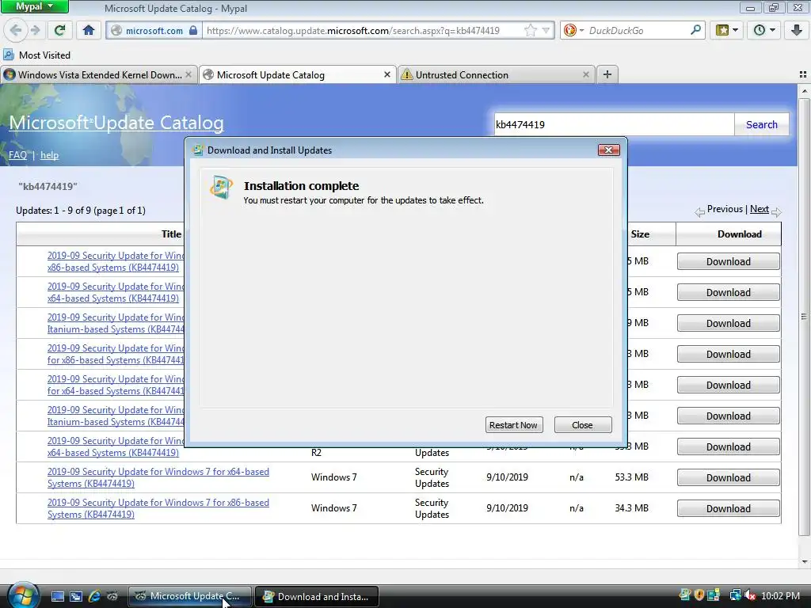Bookmark this page with the star icon
This screenshot has height=608, width=811.
(530, 31)
